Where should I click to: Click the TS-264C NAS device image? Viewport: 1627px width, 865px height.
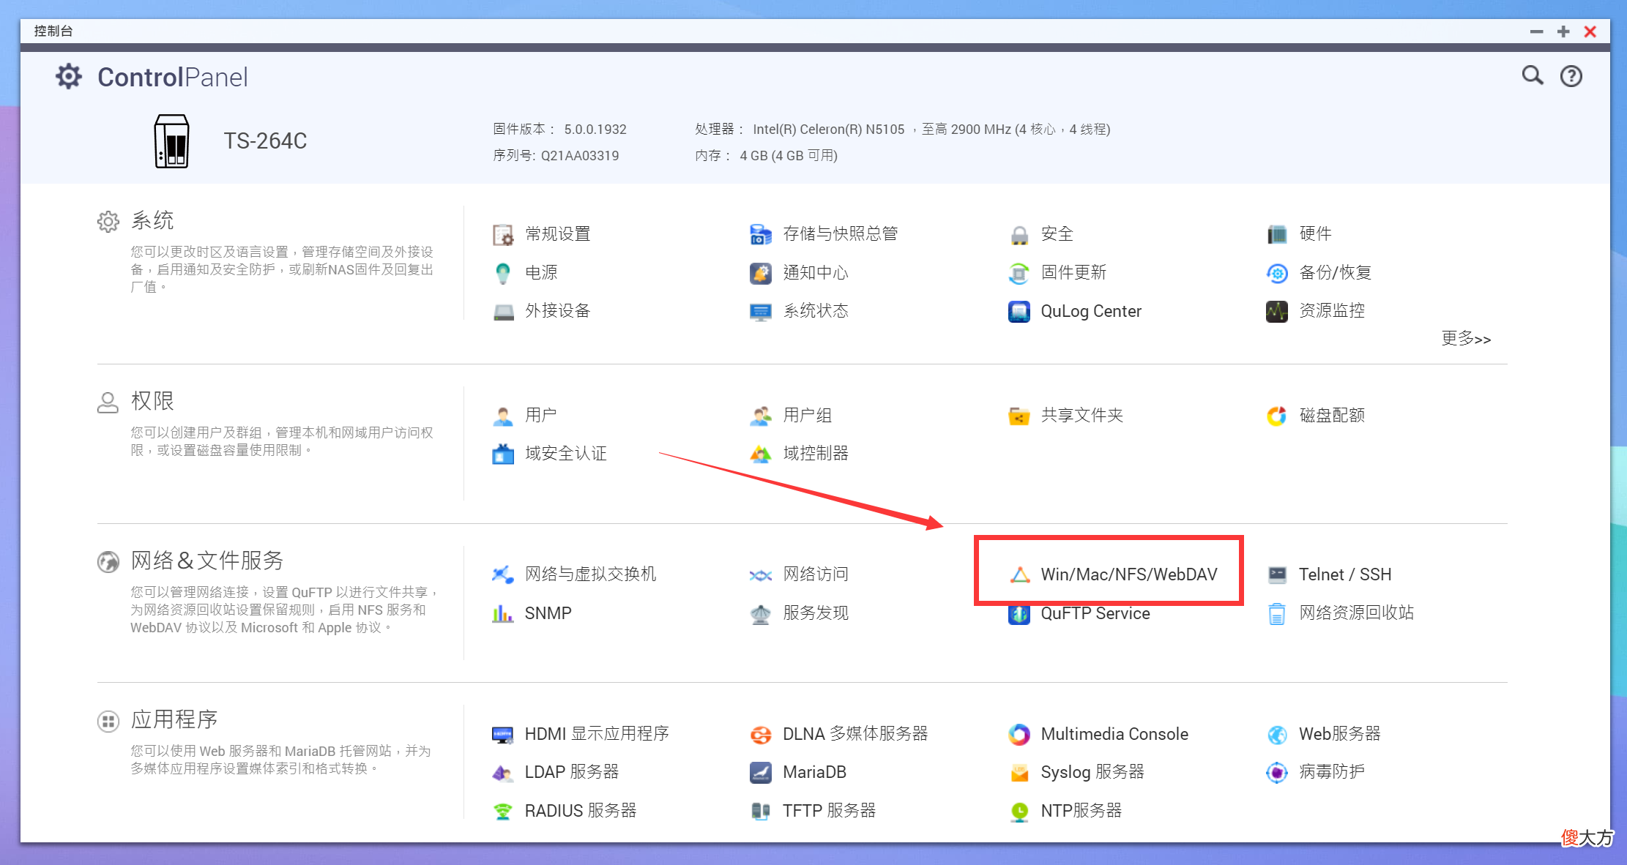tap(172, 141)
